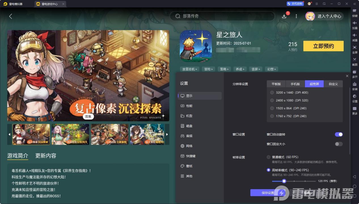Viewport: 359px width, 204px height.
Task: Click the user avatar icon
Action: (310, 16)
